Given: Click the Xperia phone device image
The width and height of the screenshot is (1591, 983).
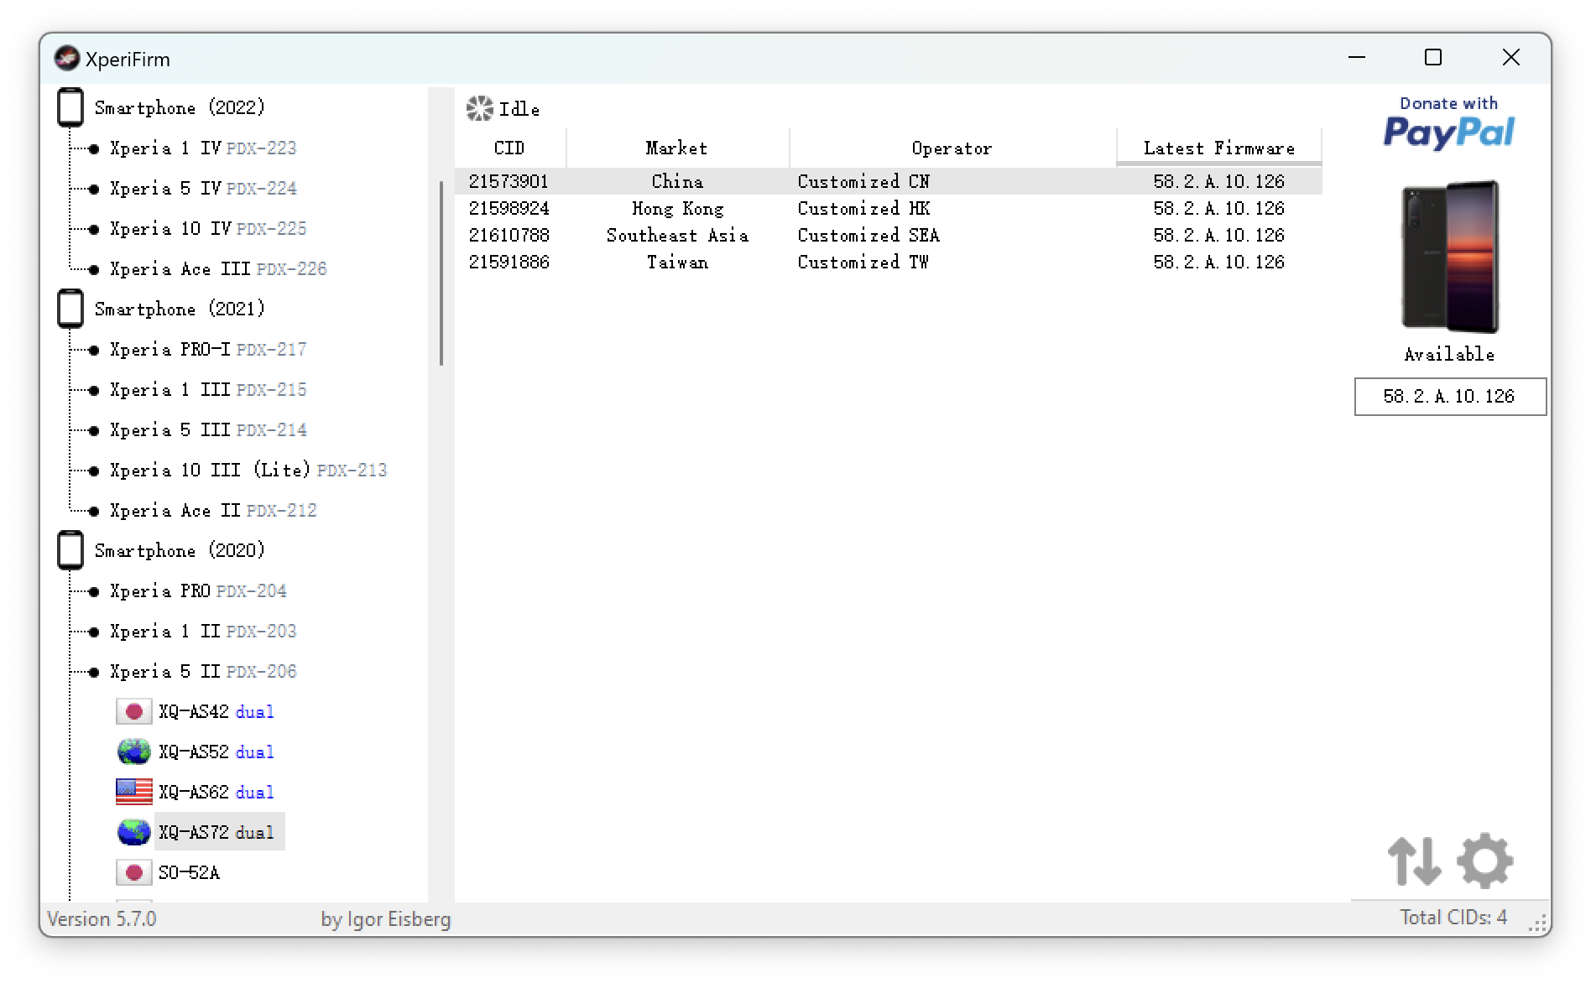Looking at the screenshot, I should coord(1450,257).
